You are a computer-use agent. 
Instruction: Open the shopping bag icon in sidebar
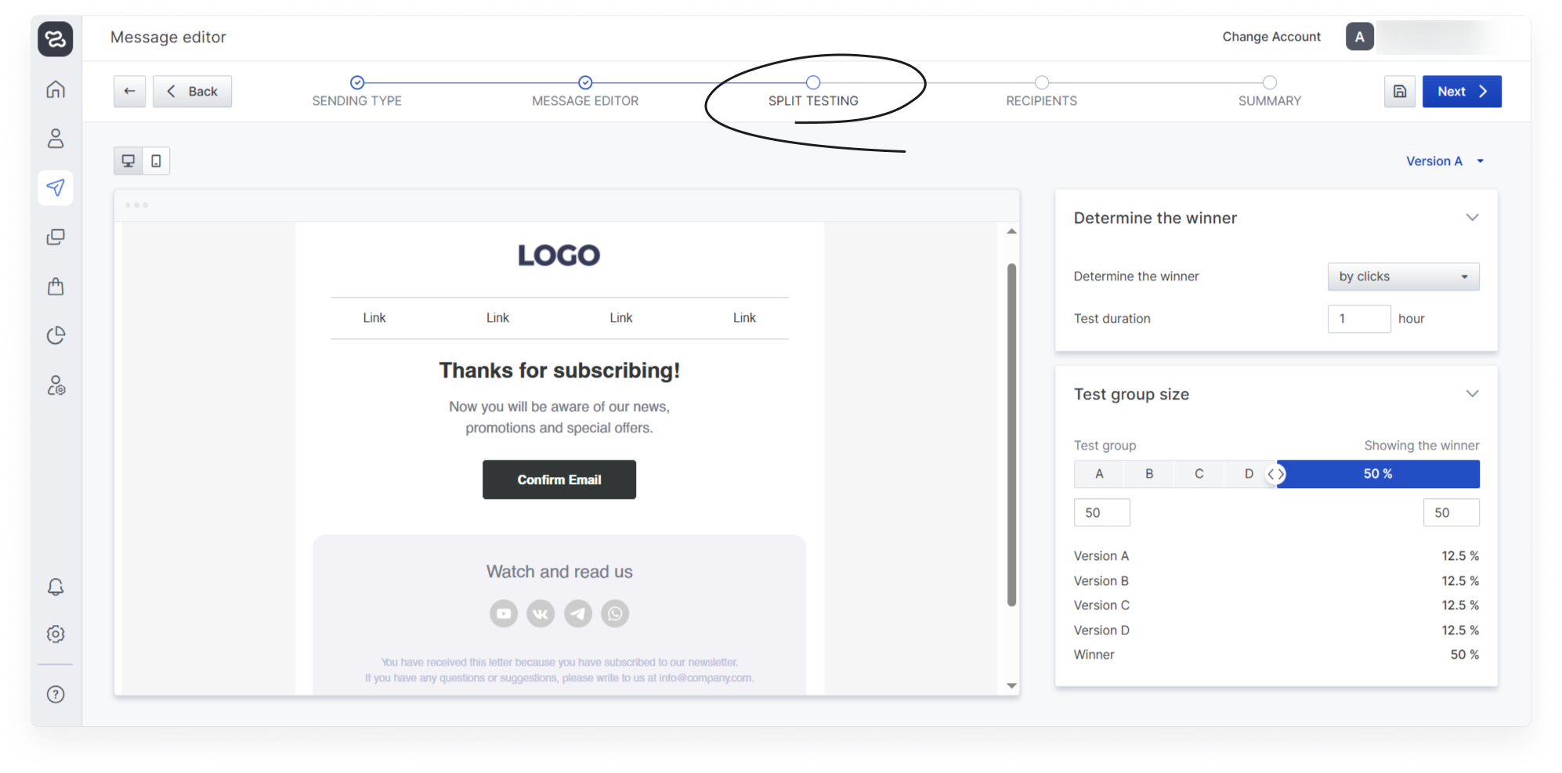coord(56,286)
